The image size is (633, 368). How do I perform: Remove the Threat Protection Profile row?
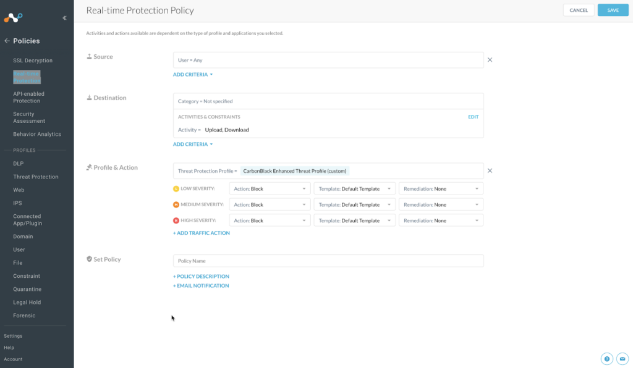coord(490,170)
